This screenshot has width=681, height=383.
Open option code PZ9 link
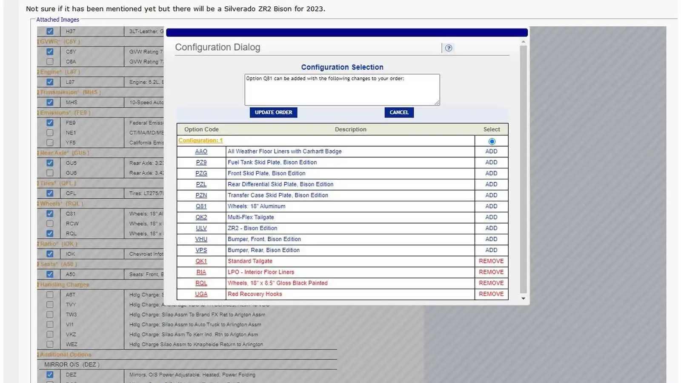(201, 163)
